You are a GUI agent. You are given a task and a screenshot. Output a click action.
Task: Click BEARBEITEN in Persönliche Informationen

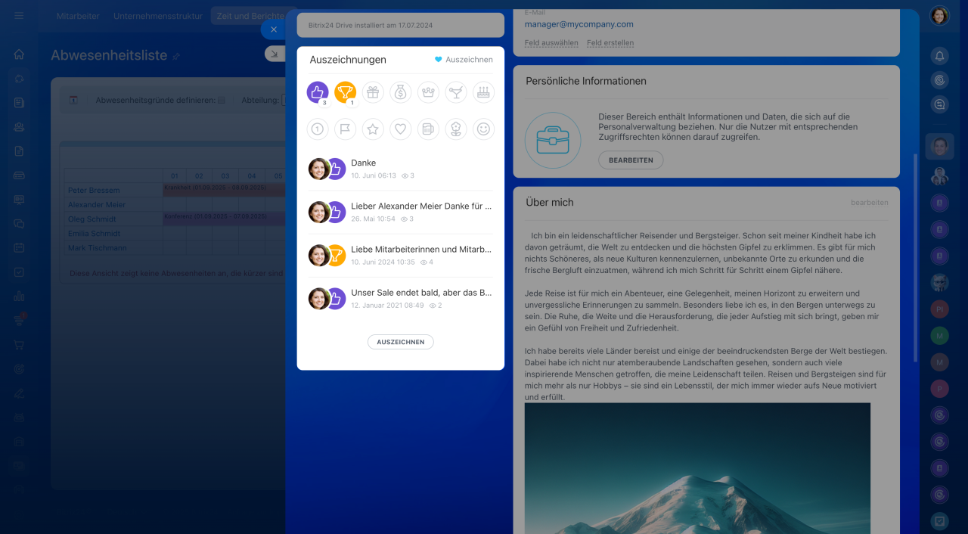pos(631,160)
